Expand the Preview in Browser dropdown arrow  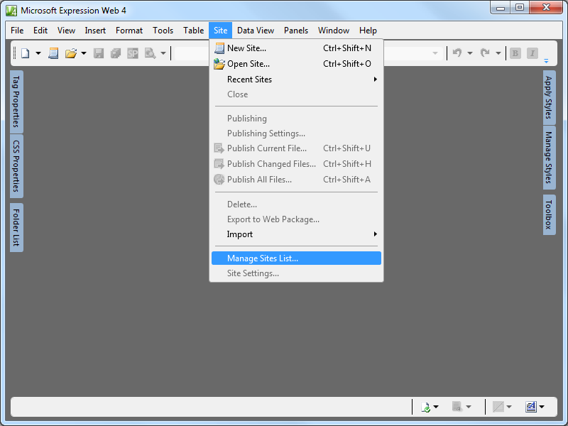[x=163, y=54]
